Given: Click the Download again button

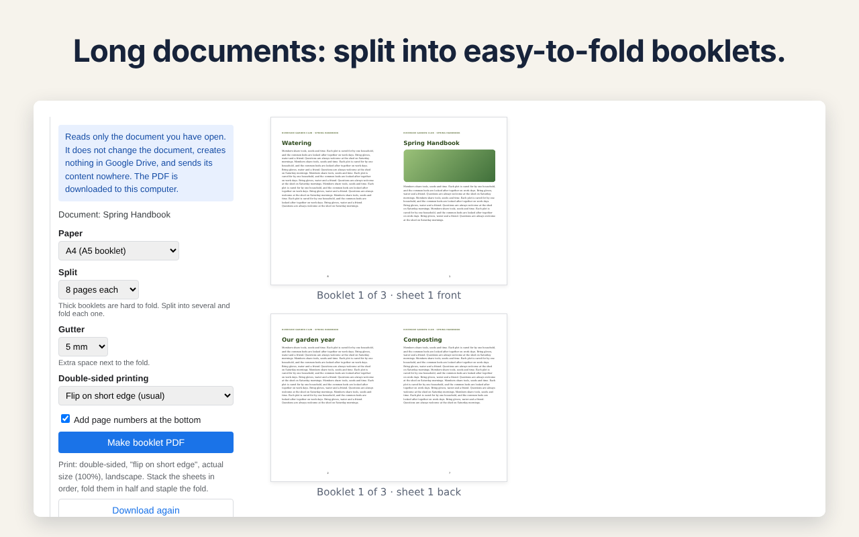Looking at the screenshot, I should (146, 509).
